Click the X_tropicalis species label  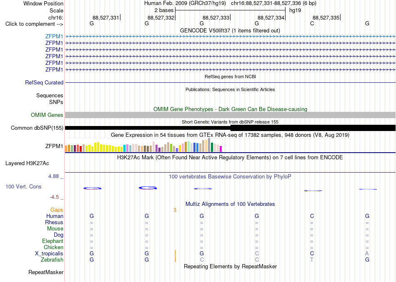click(49, 254)
